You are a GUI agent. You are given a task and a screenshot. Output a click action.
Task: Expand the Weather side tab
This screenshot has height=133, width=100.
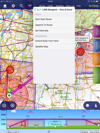97,45
